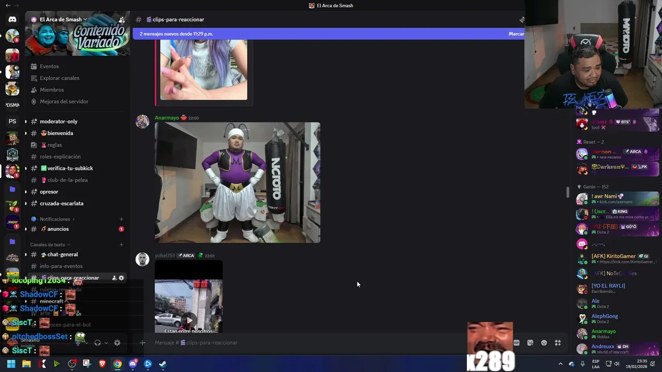Click Marcar on new messages bar

click(x=516, y=34)
